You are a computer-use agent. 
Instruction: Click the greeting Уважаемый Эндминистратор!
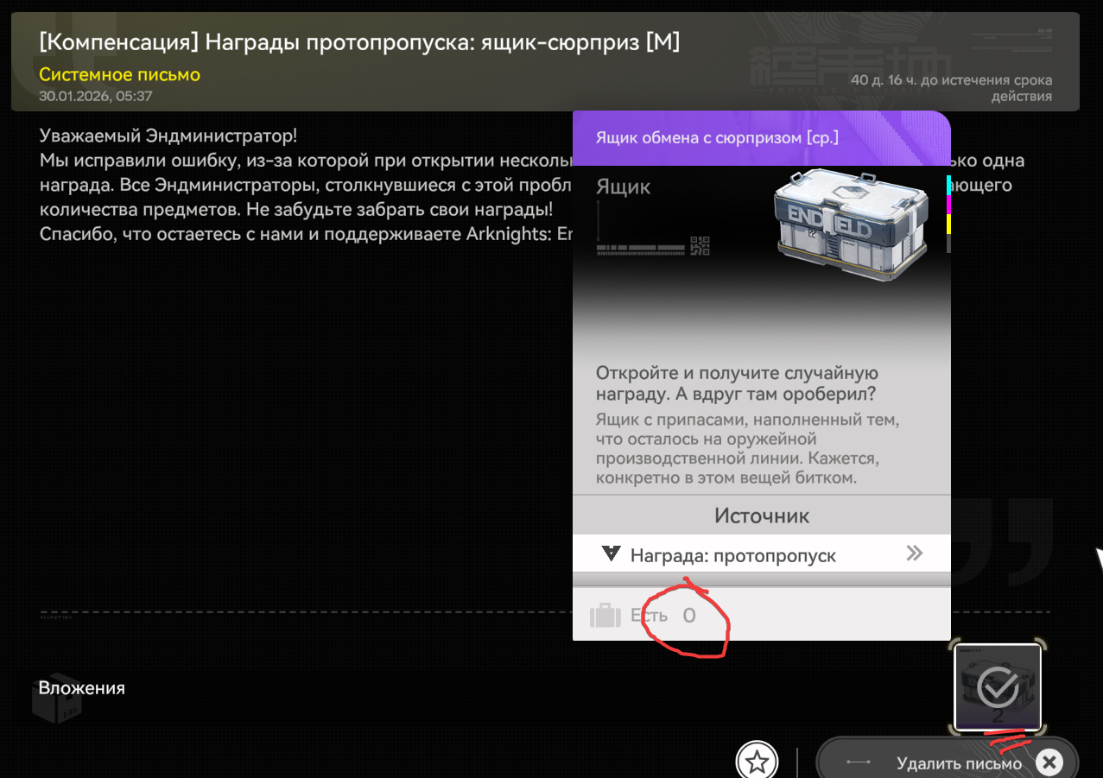tap(168, 136)
